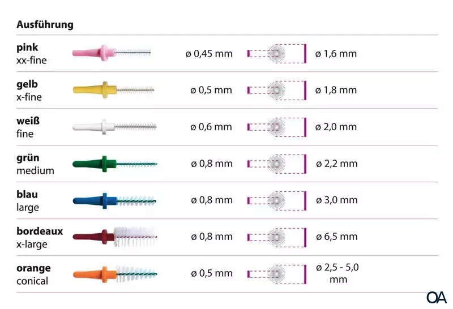453x309 pixels.
Task: Click the bordeaux x-large brush image
Action: (114, 236)
